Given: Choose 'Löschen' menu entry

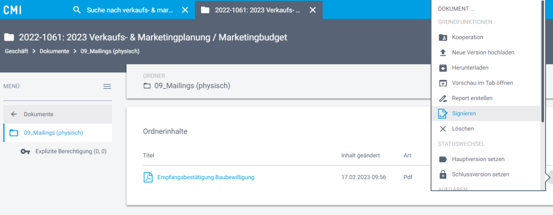Looking at the screenshot, I should (x=486, y=129).
